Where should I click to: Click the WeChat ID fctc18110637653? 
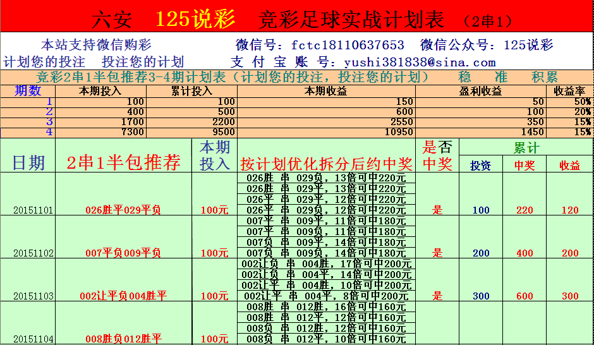click(x=348, y=45)
